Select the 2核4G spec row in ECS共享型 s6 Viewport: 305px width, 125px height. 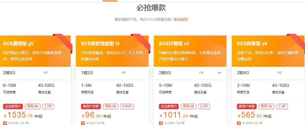pos(268,73)
